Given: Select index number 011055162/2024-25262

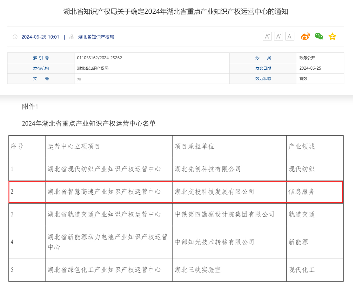Looking at the screenshot, I should point(99,58).
